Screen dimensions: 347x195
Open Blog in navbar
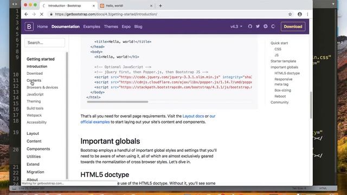pos(138,27)
